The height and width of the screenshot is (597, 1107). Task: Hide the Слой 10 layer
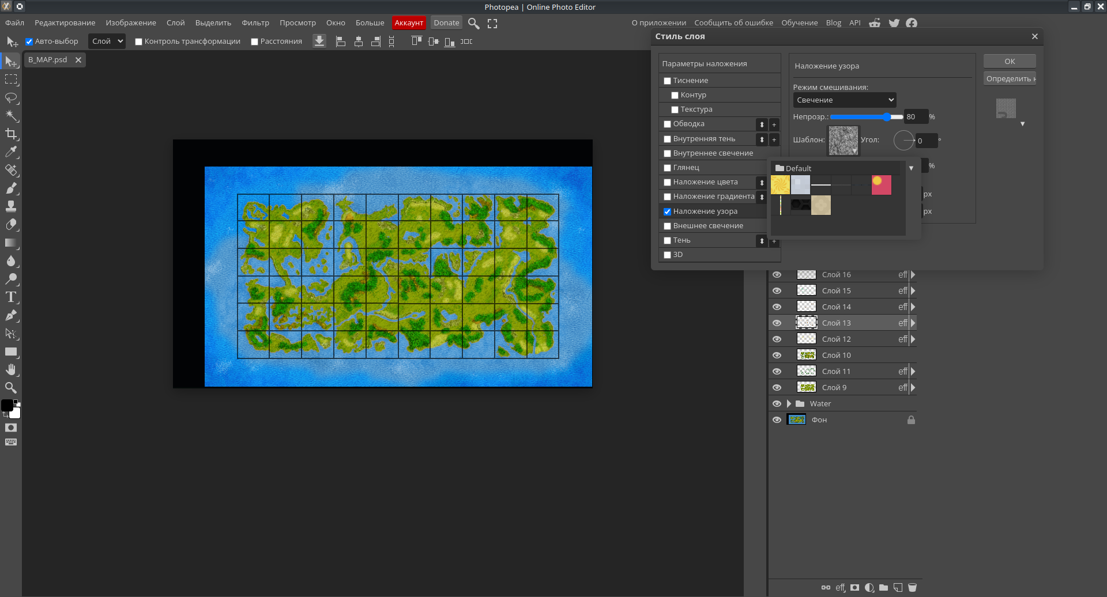pyautogui.click(x=777, y=356)
